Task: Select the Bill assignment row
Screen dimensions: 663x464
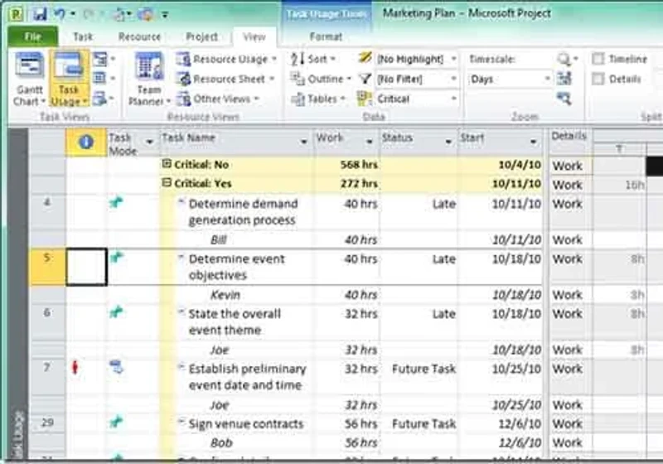Action: (x=286, y=240)
